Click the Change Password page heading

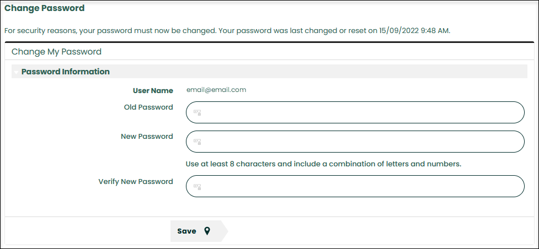[45, 8]
